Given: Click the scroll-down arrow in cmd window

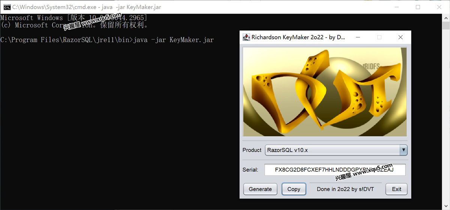Looking at the screenshot, I should point(446,206).
